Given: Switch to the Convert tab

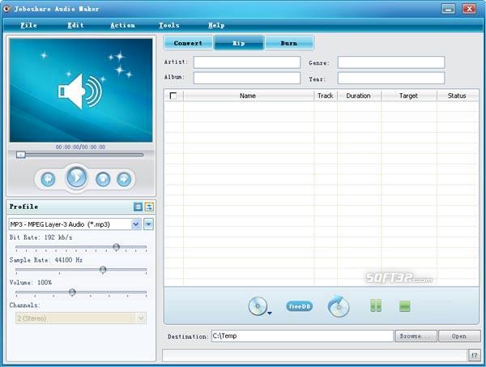Looking at the screenshot, I should [188, 43].
